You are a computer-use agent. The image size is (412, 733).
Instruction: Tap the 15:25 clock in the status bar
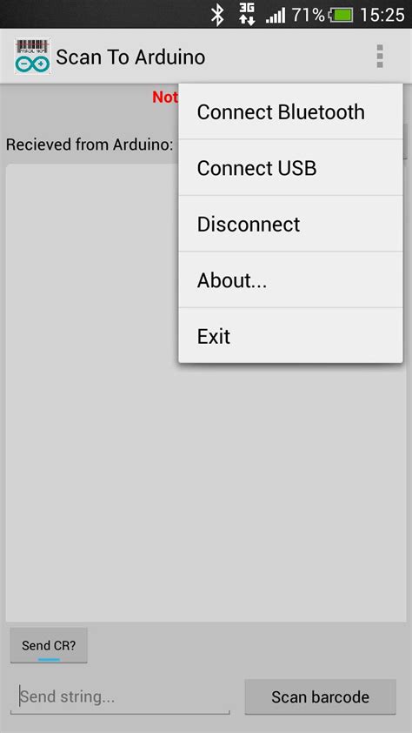382,15
